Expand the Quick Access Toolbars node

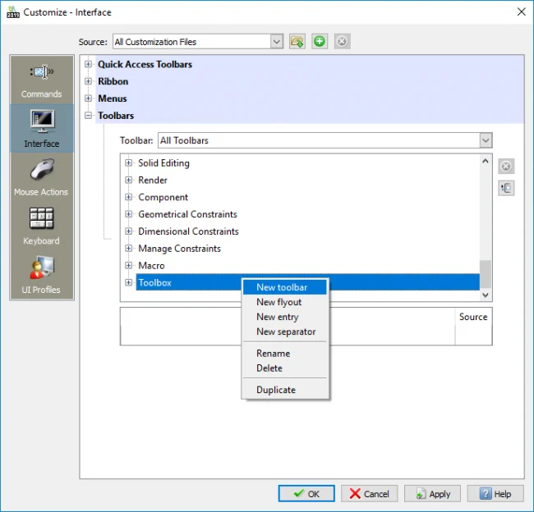[89, 64]
